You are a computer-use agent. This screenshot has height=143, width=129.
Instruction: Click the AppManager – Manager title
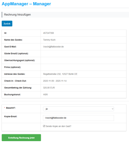point(26,4)
